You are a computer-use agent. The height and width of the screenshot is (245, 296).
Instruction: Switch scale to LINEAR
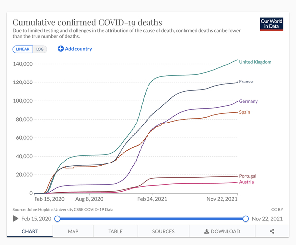23,49
